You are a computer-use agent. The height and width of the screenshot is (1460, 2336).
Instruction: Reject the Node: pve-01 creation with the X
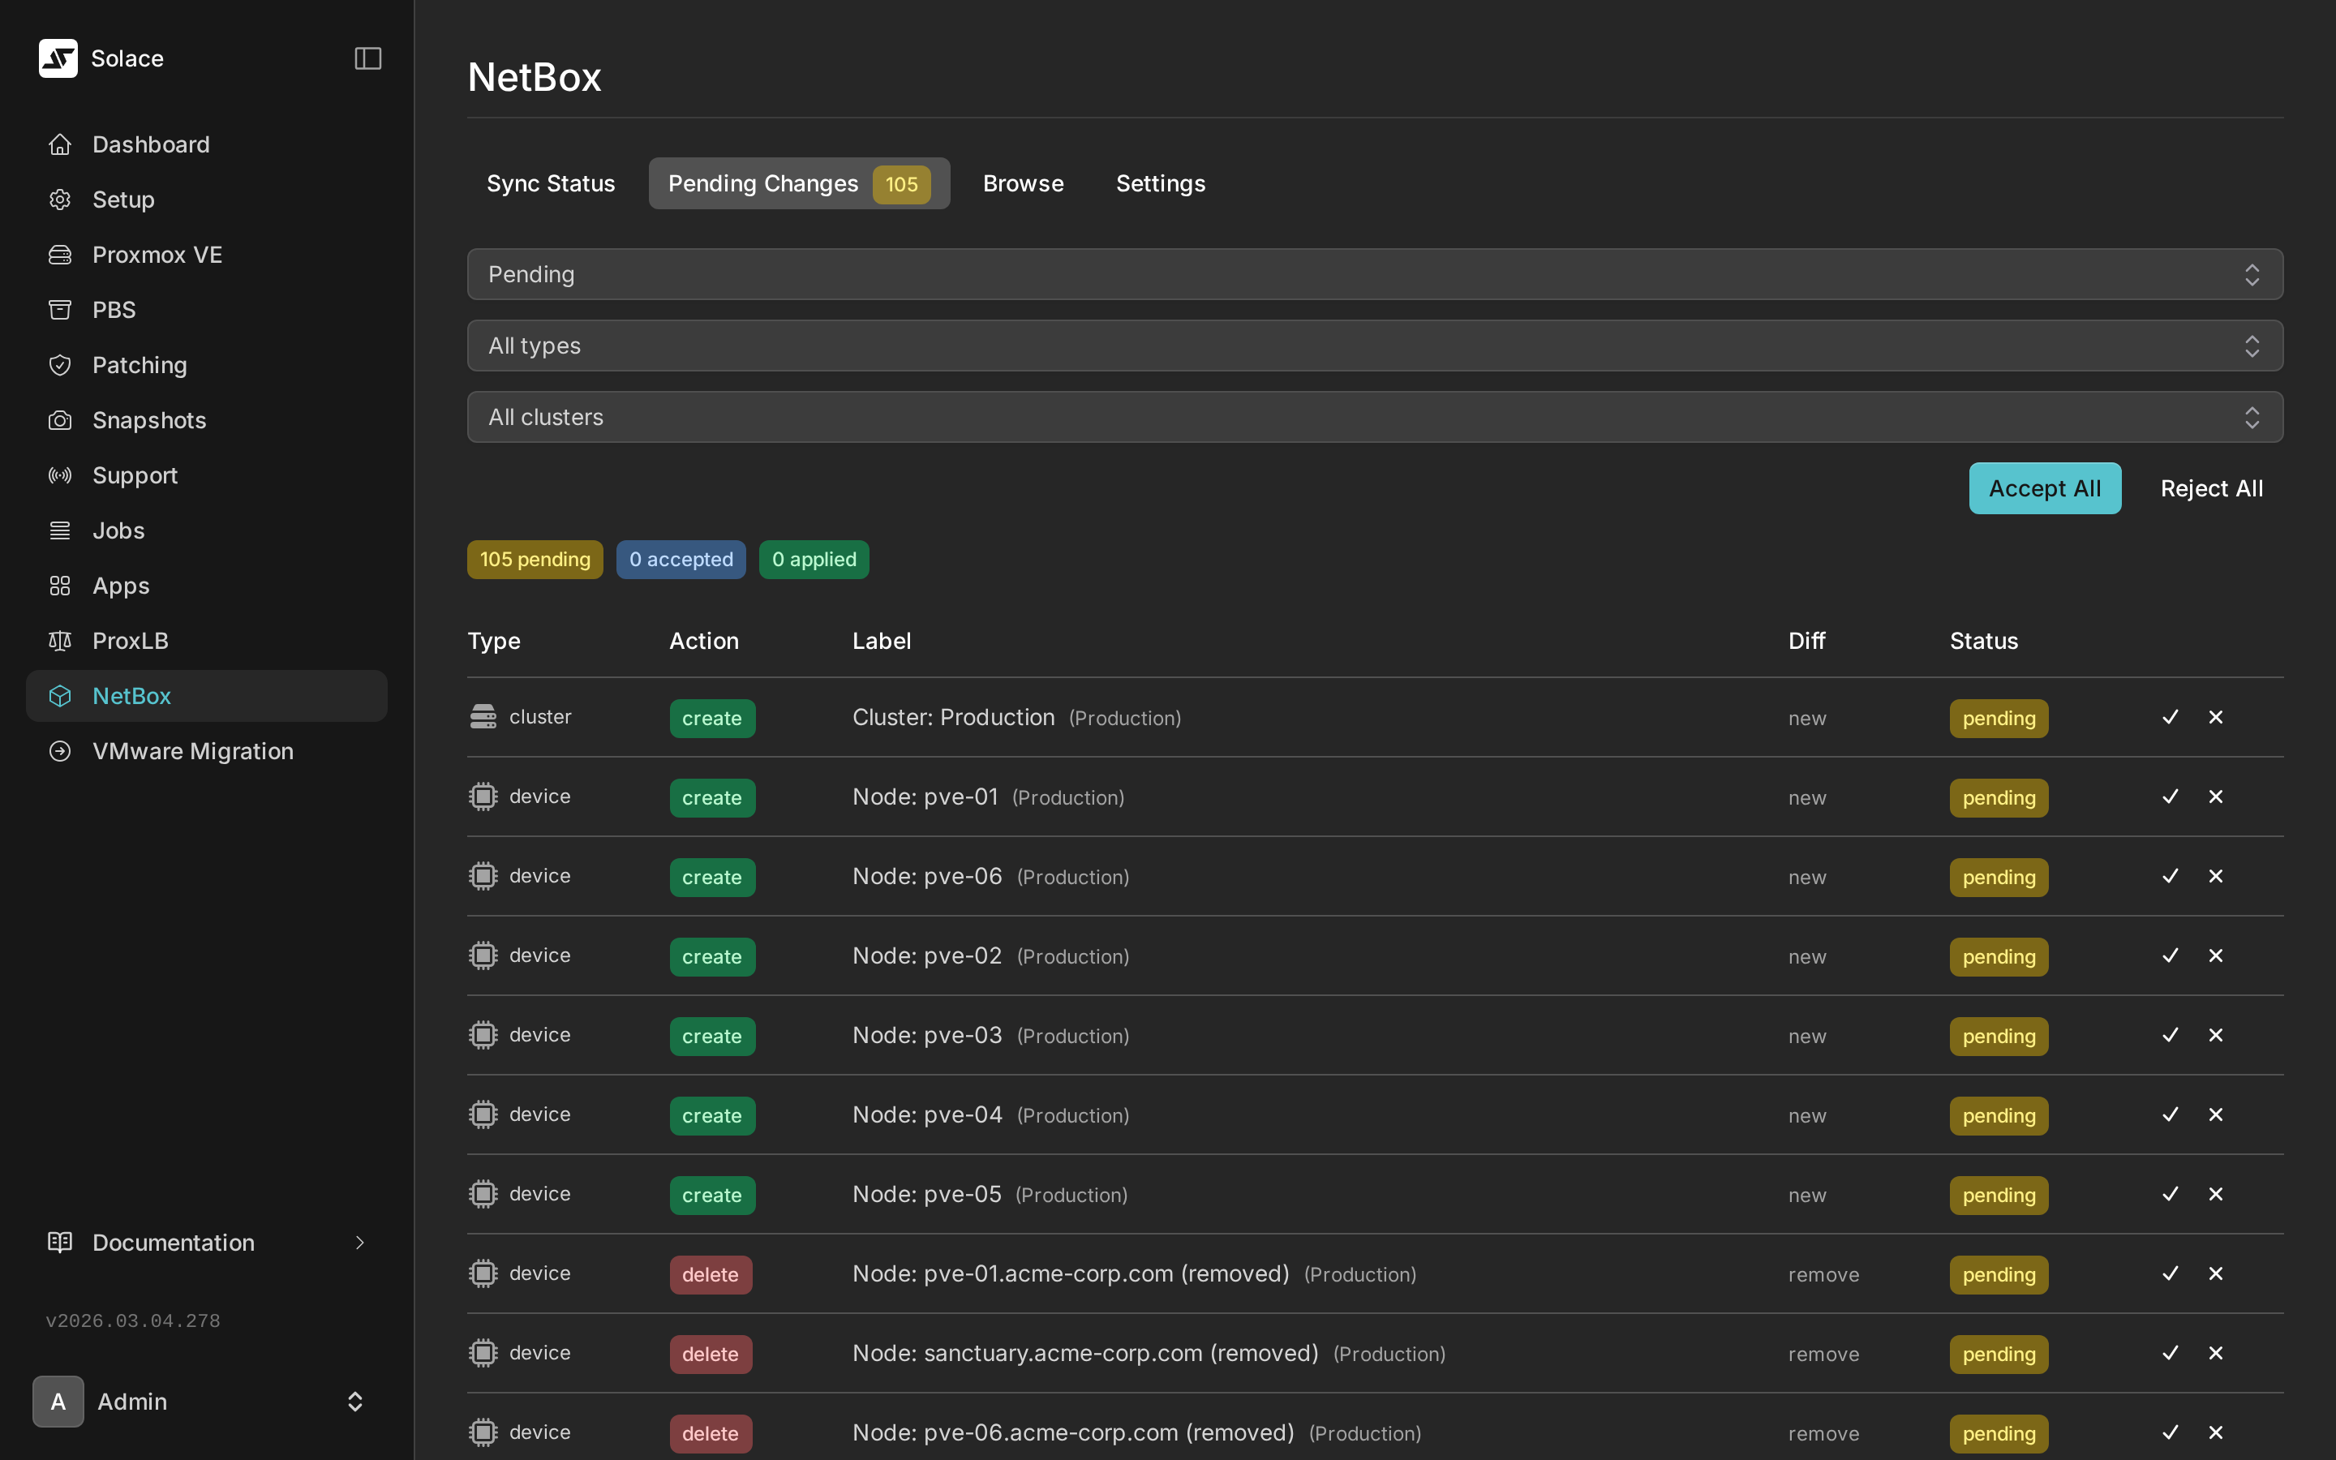pos(2215,796)
